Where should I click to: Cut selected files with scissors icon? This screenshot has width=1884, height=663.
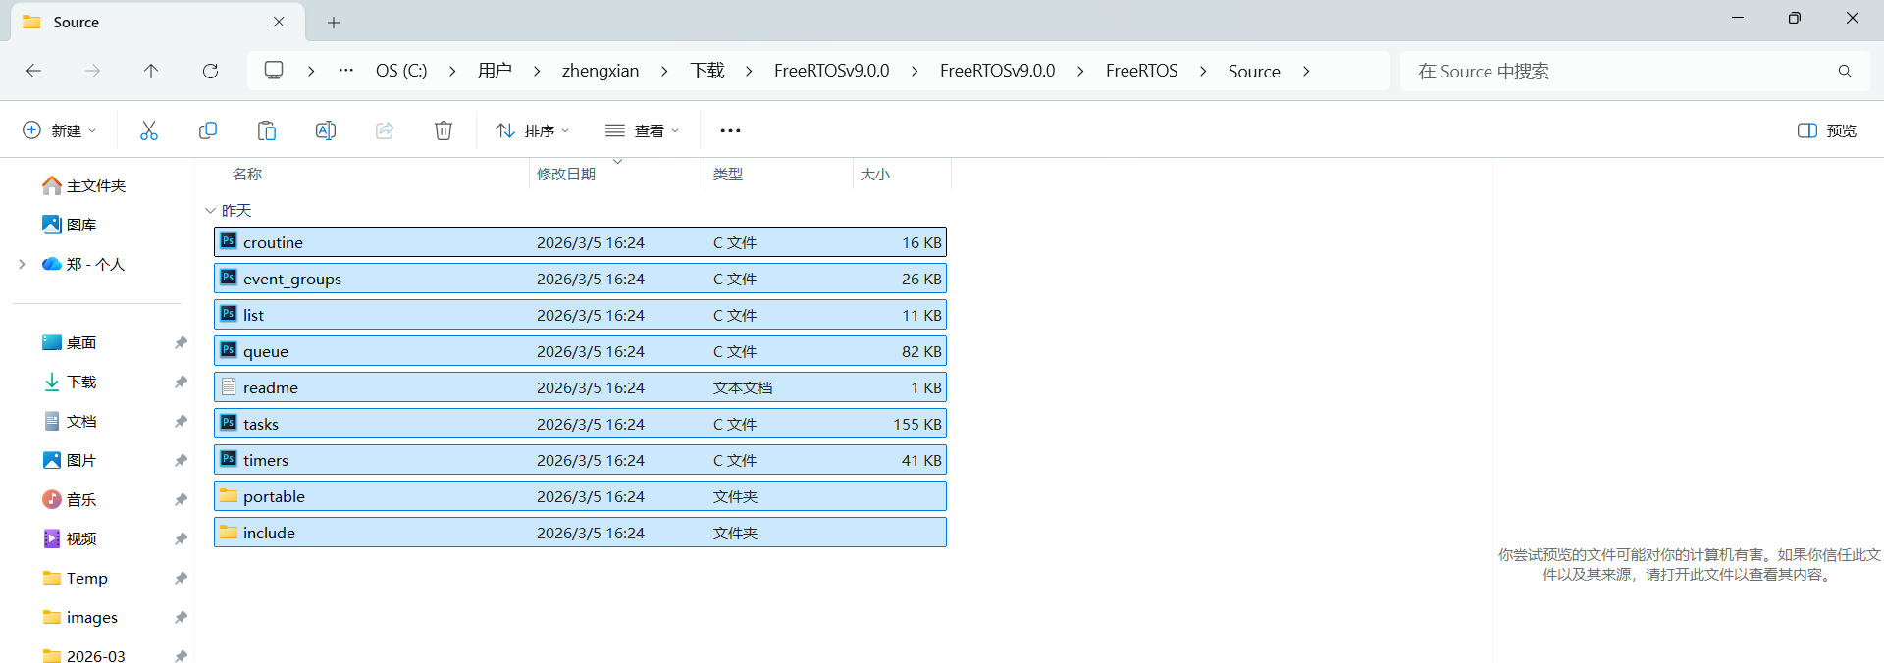click(x=149, y=130)
